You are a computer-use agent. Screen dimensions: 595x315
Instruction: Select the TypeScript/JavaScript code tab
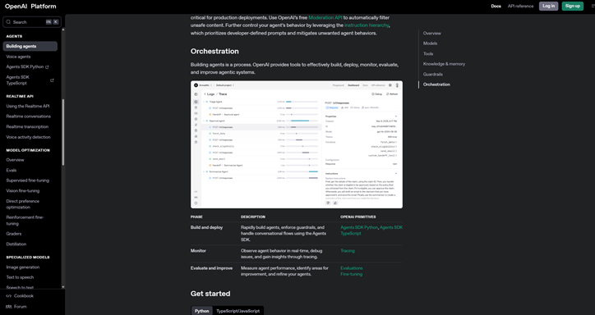(238, 311)
